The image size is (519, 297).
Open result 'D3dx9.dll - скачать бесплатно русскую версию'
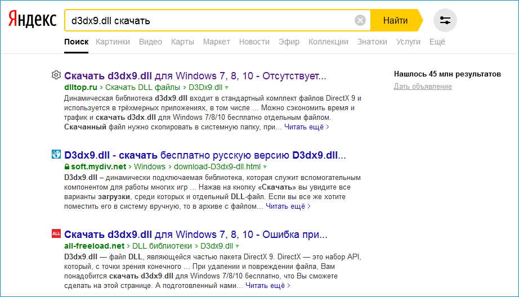205,155
